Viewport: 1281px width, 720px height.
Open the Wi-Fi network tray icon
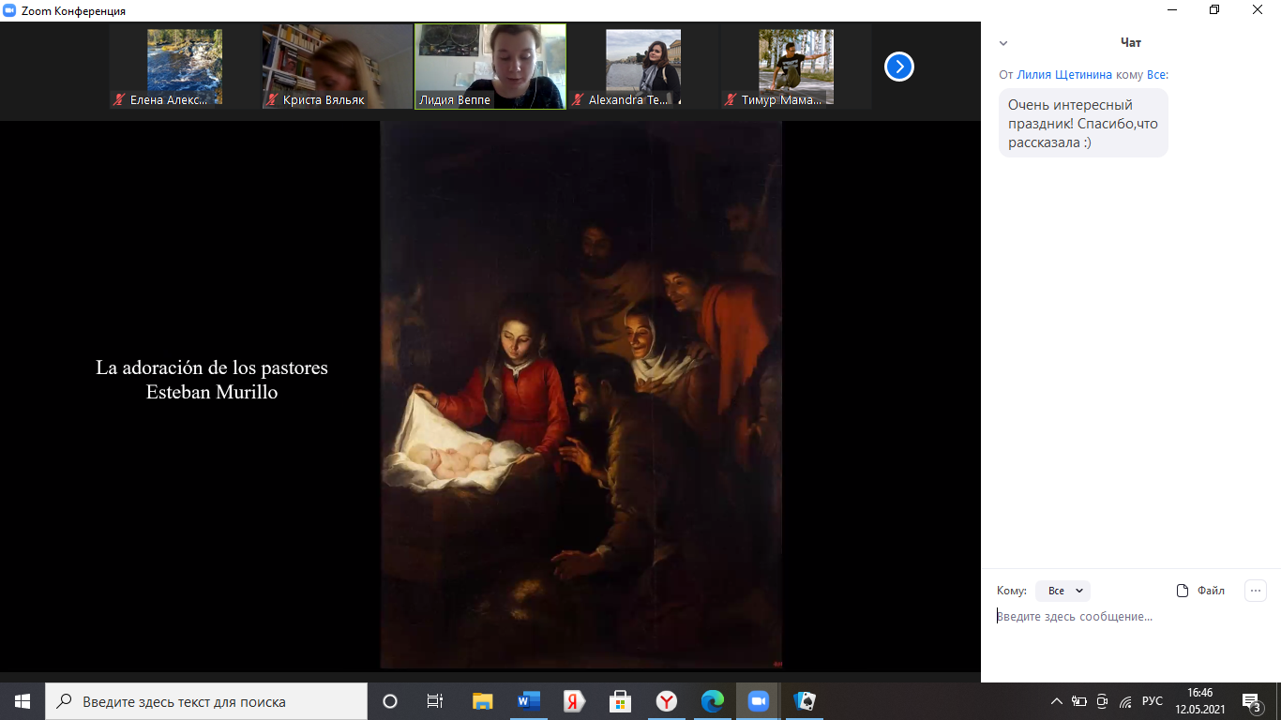coord(1125,701)
